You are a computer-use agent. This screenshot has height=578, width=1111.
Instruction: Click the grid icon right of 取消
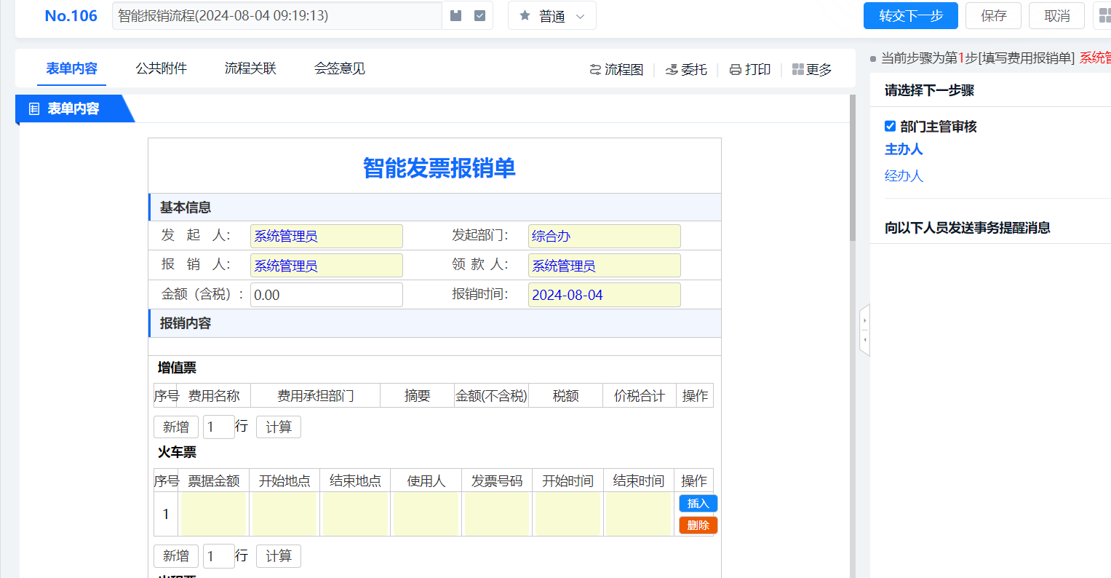click(1104, 15)
